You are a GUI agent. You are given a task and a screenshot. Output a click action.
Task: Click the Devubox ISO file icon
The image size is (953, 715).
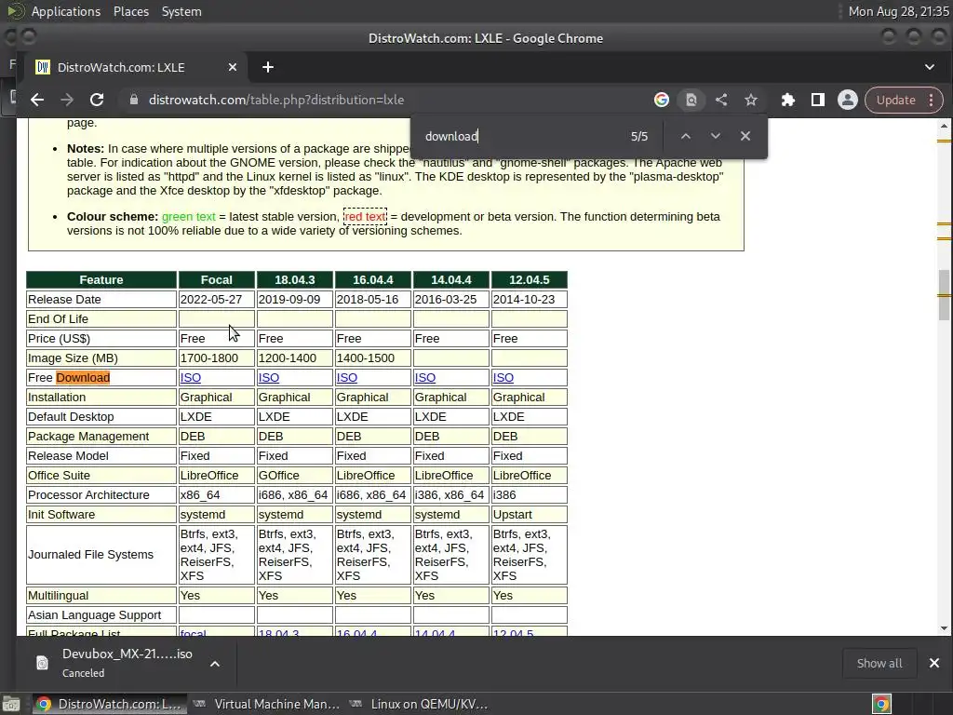point(42,663)
